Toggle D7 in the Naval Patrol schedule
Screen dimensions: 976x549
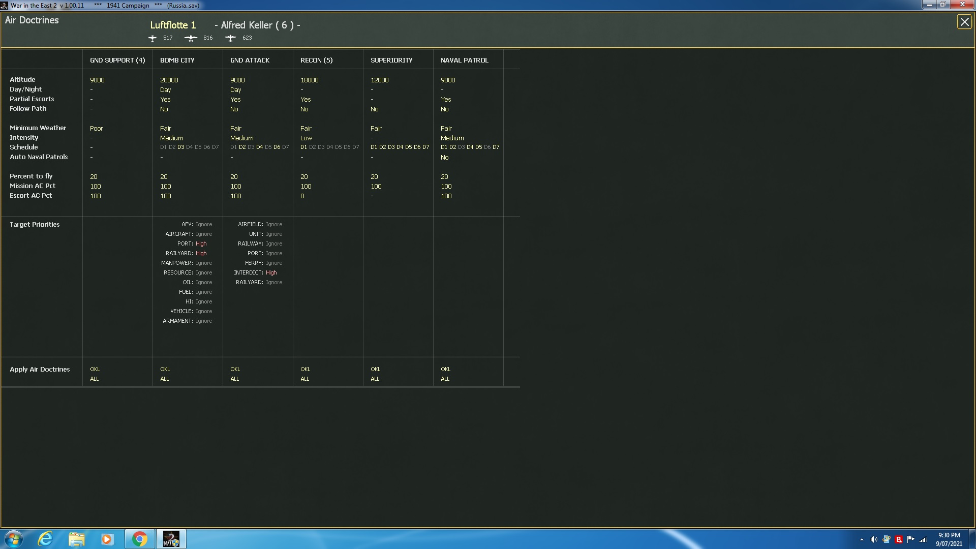496,147
